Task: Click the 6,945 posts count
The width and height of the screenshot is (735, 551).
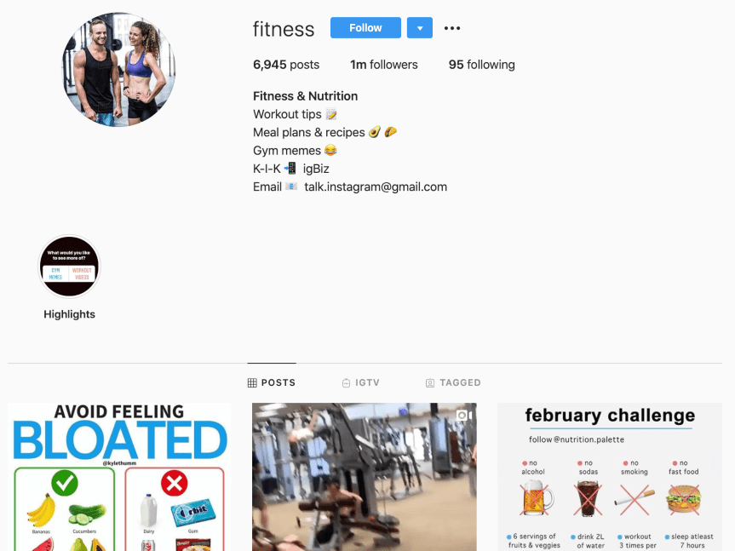Action: pyautogui.click(x=286, y=65)
